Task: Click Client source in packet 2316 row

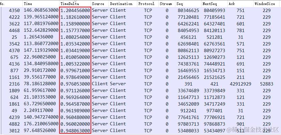Action: 100,84
